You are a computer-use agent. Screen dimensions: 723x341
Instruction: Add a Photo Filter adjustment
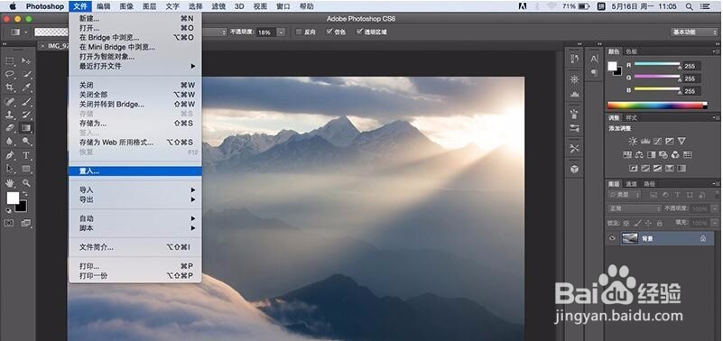[x=663, y=154]
